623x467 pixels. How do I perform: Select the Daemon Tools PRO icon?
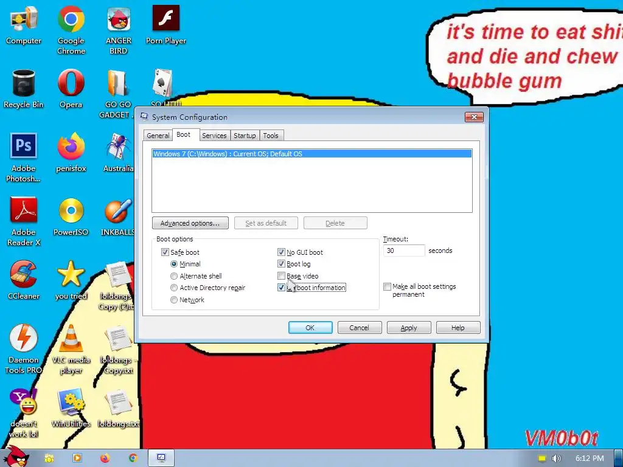tap(24, 348)
